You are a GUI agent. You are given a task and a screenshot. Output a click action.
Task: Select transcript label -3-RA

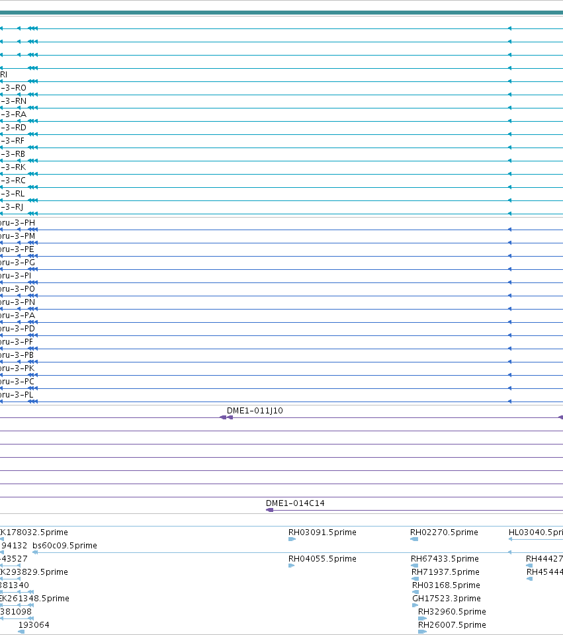click(13, 114)
